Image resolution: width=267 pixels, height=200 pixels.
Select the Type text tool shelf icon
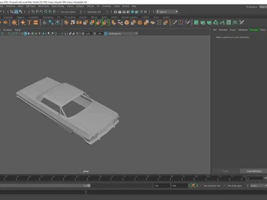29,23
